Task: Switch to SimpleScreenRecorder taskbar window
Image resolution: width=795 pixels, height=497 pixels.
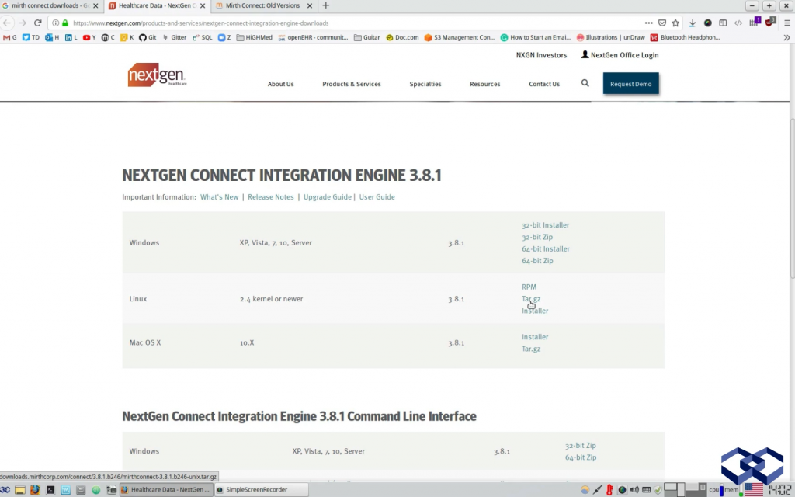Action: 260,490
